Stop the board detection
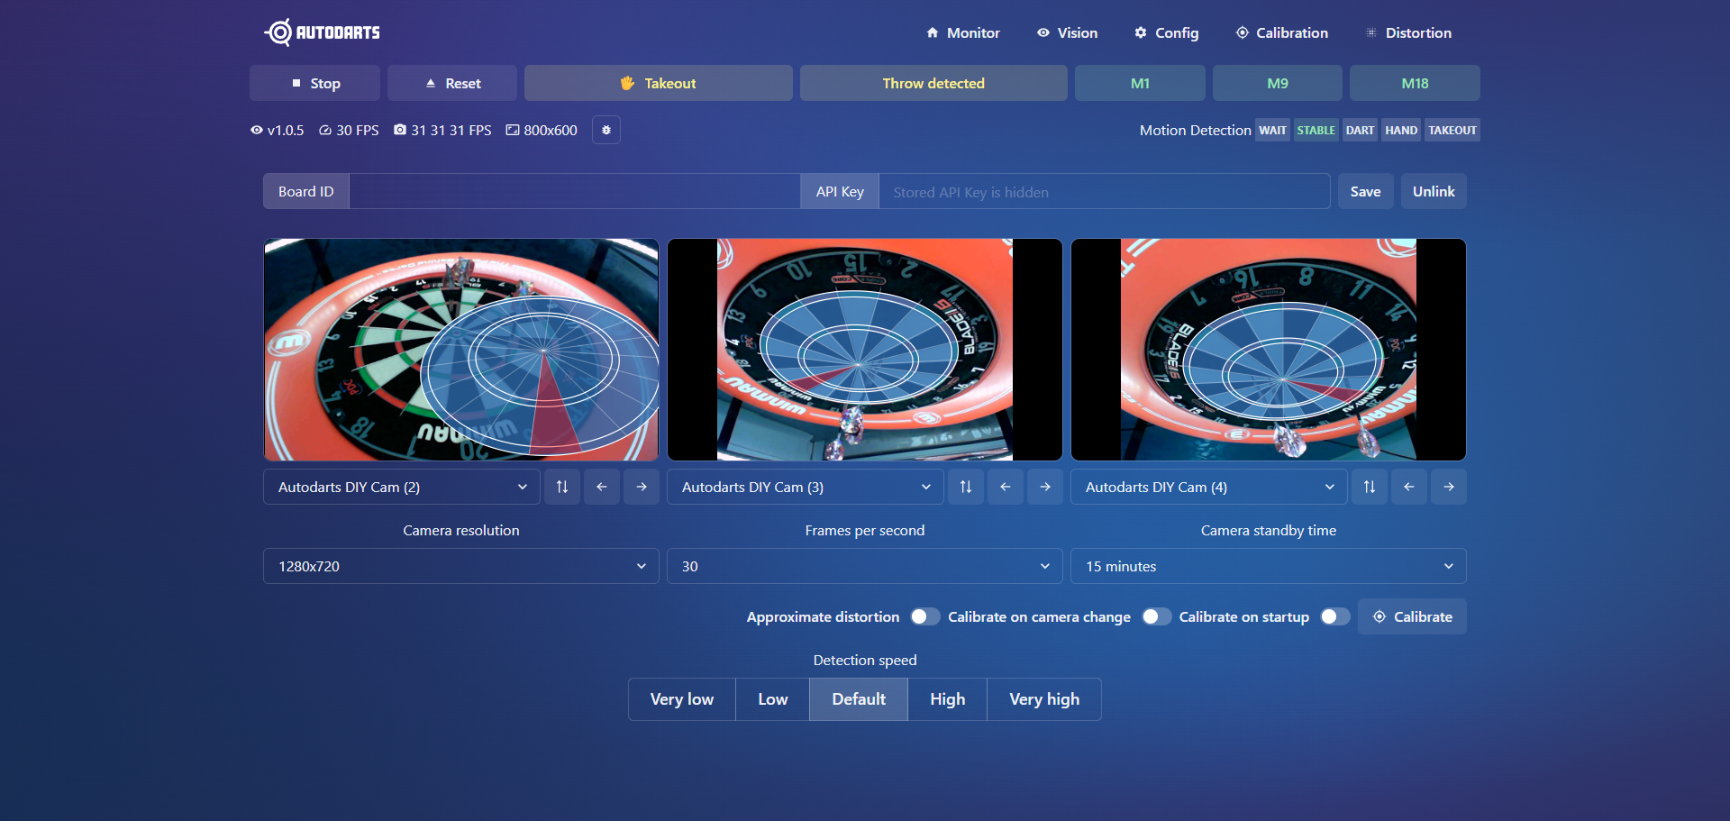1730x821 pixels. pos(314,83)
